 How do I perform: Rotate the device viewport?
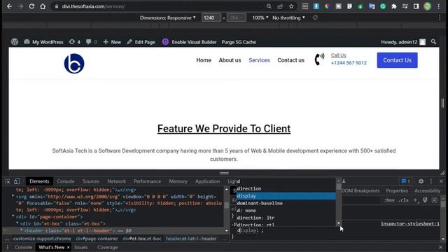pyautogui.click(x=315, y=17)
